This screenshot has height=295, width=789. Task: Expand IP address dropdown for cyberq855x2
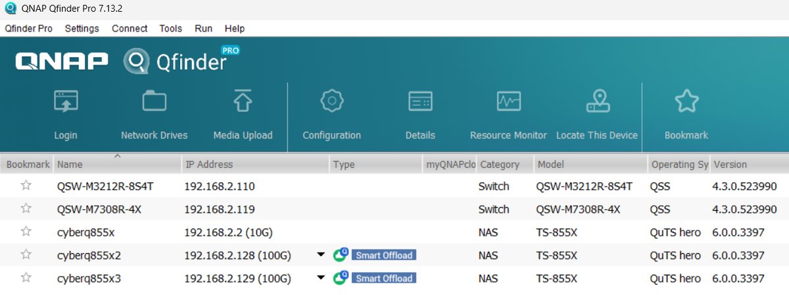(321, 255)
